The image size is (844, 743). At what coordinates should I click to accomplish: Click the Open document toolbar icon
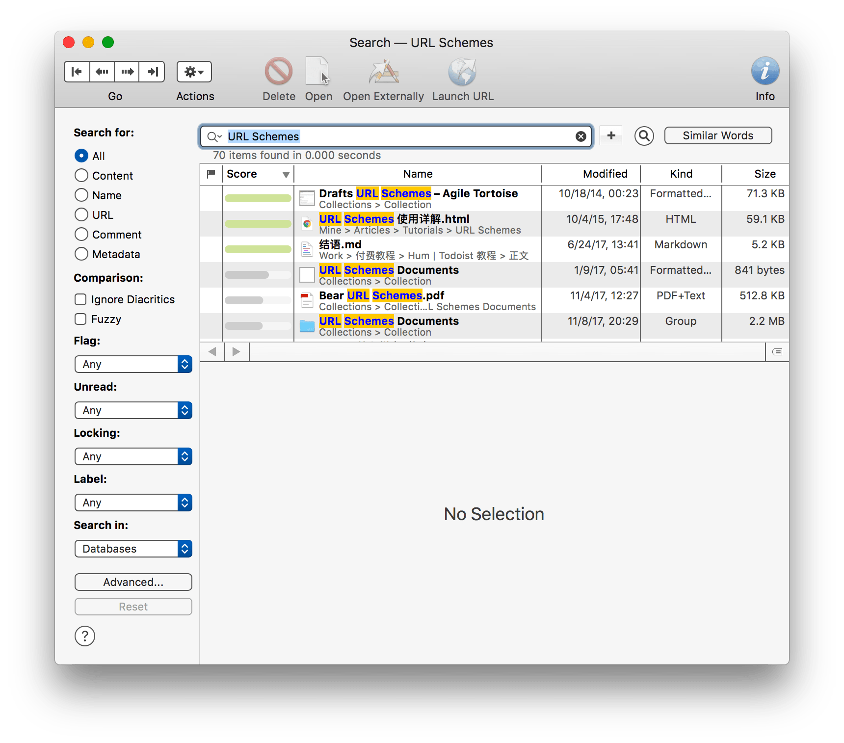[318, 72]
